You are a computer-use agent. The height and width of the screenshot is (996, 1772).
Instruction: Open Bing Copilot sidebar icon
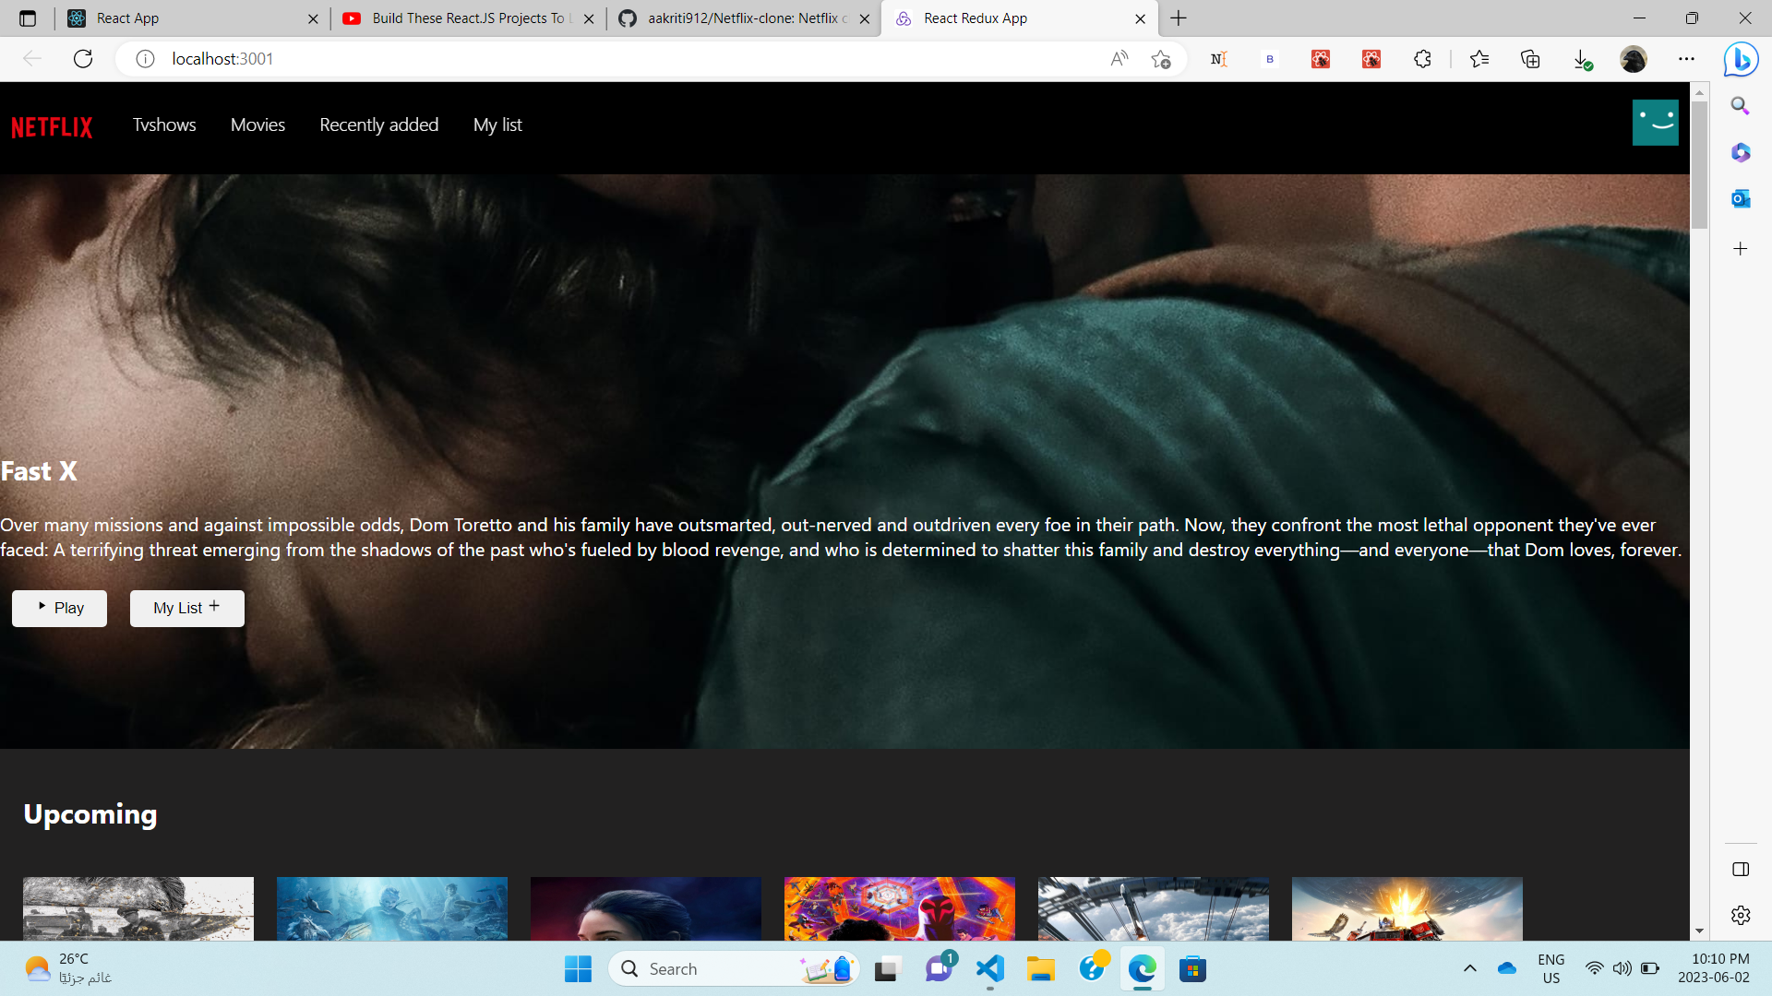coord(1741,59)
